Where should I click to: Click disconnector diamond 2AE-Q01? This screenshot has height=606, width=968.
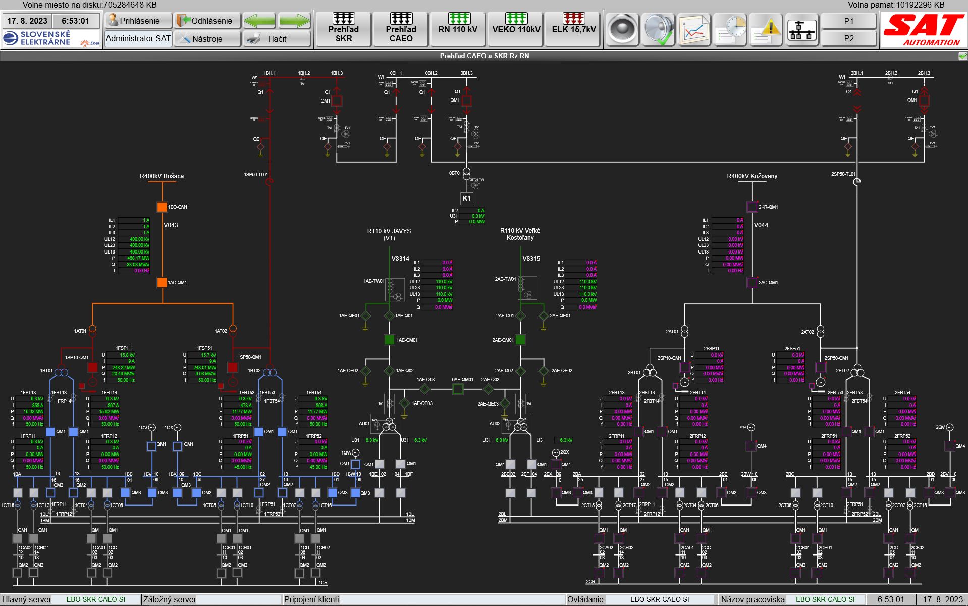pyautogui.click(x=520, y=316)
